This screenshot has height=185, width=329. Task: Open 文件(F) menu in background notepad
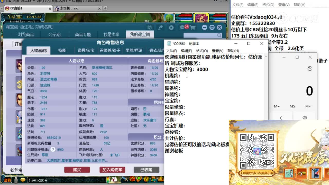pos(238,5)
